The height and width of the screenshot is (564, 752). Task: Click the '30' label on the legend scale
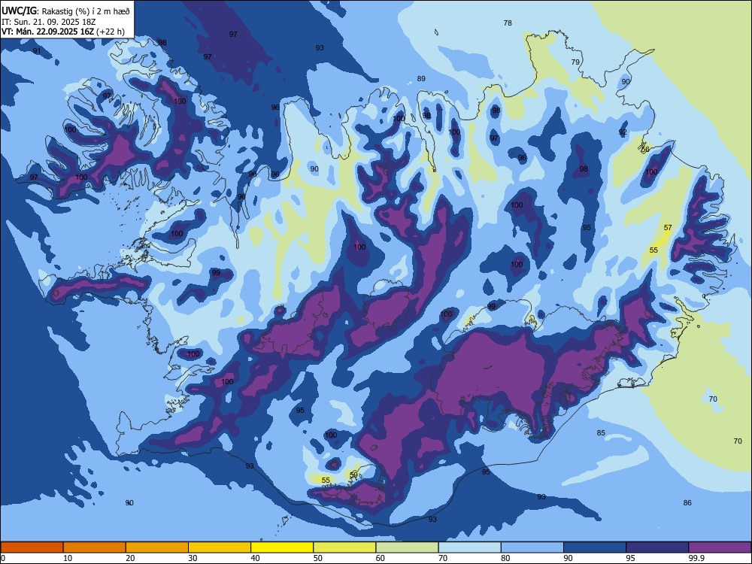tap(193, 558)
